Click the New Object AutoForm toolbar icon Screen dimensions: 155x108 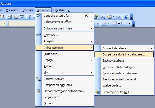coord(109,17)
